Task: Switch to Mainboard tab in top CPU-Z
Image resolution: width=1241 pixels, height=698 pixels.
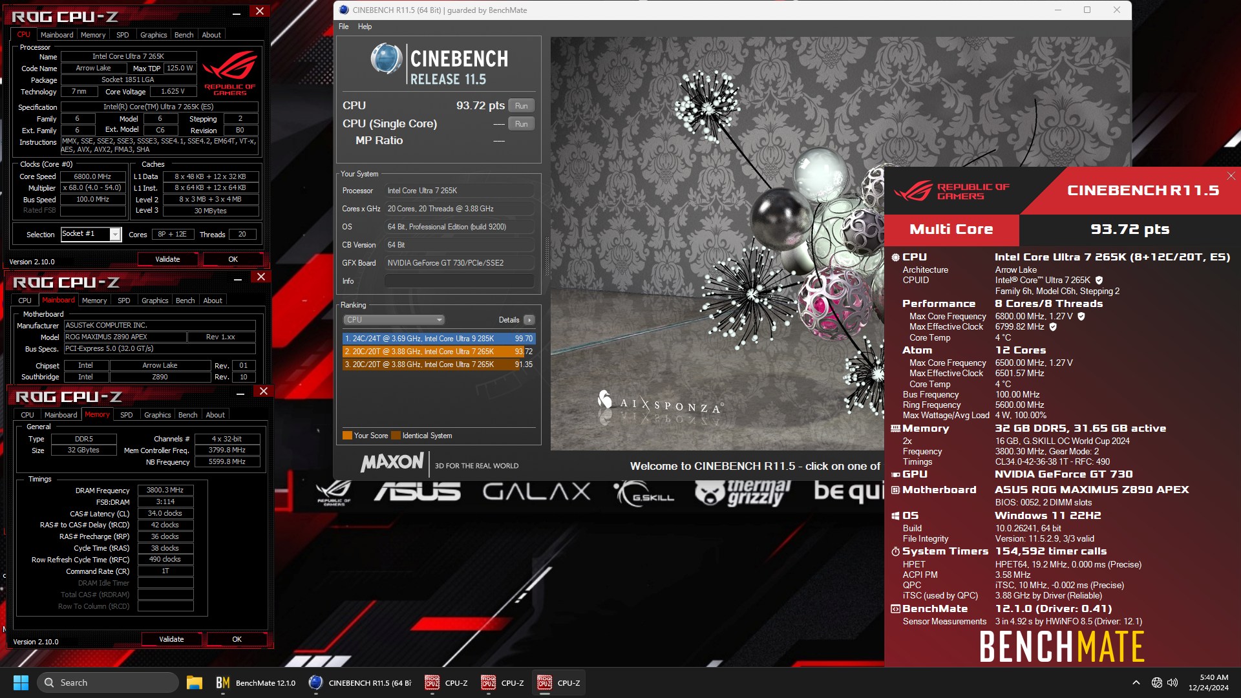Action: tap(57, 35)
